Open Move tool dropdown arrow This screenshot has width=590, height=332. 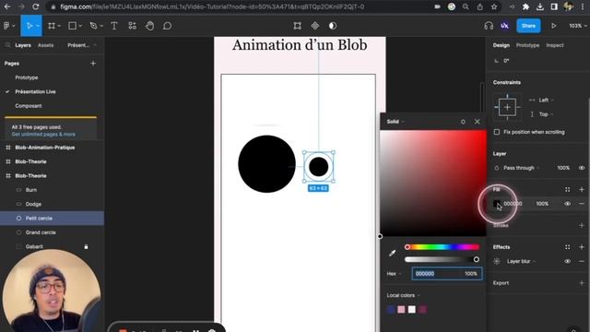coord(38,26)
